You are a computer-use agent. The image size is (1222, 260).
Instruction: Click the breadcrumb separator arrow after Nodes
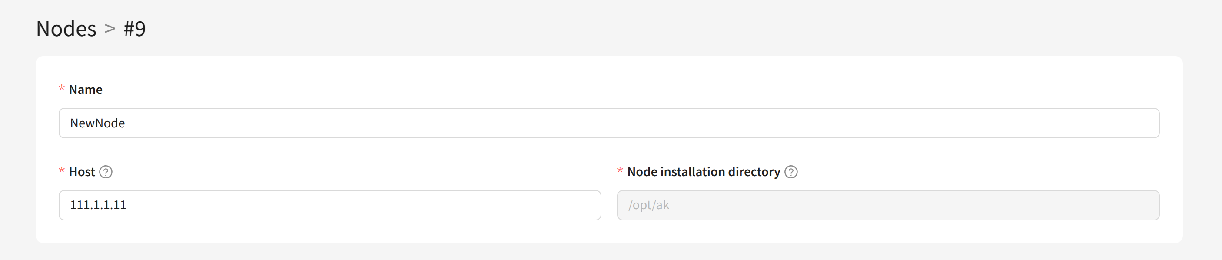(x=110, y=28)
